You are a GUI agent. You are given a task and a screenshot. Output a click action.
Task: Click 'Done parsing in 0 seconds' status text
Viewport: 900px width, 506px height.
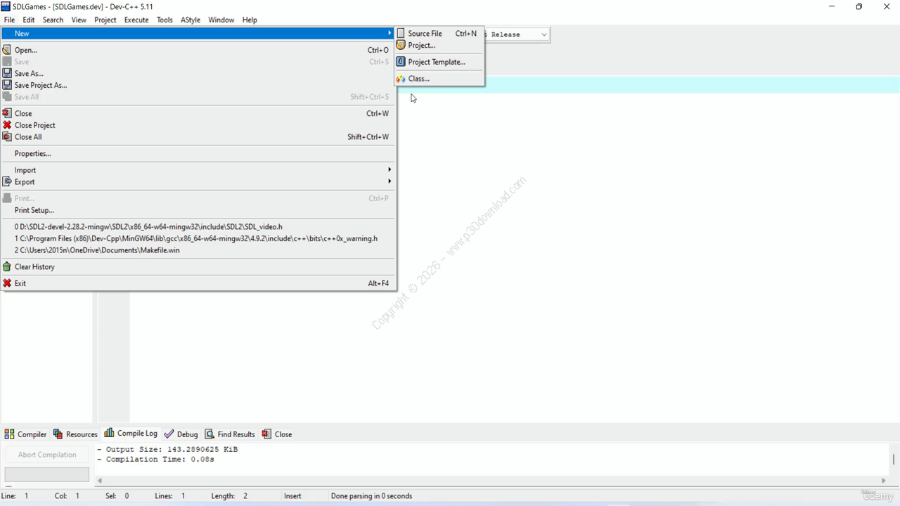point(371,495)
